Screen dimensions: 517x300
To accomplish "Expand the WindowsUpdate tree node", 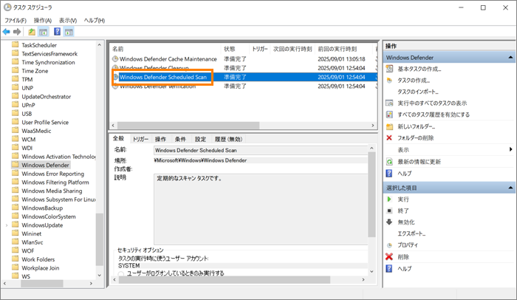I will click(6, 225).
